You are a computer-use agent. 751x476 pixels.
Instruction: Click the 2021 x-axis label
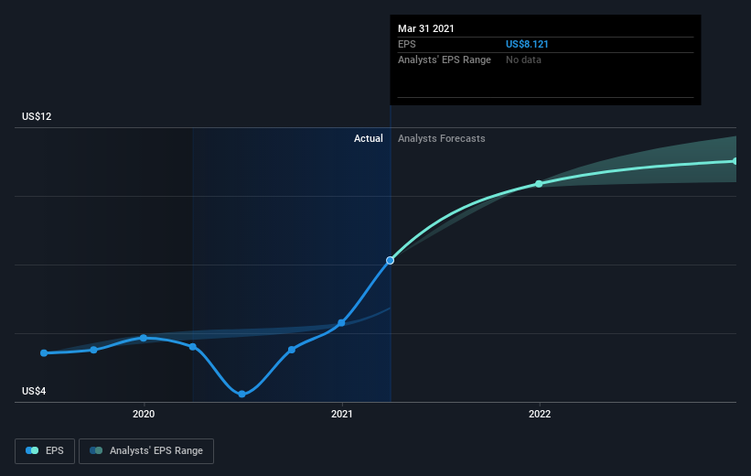[x=342, y=414]
